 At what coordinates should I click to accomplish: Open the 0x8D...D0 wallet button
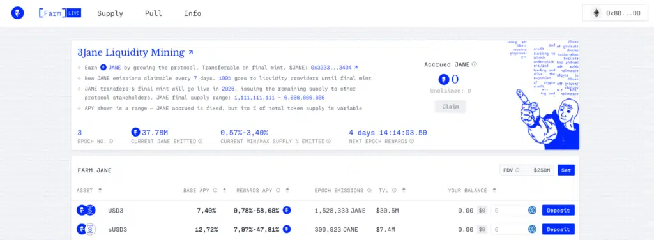click(x=615, y=13)
